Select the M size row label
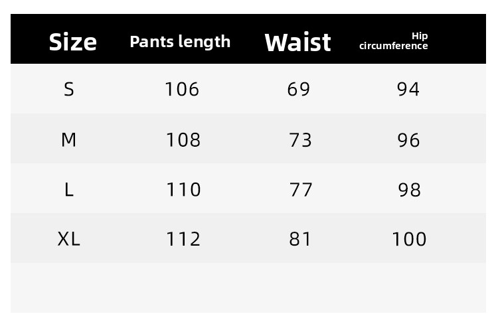 69,139
